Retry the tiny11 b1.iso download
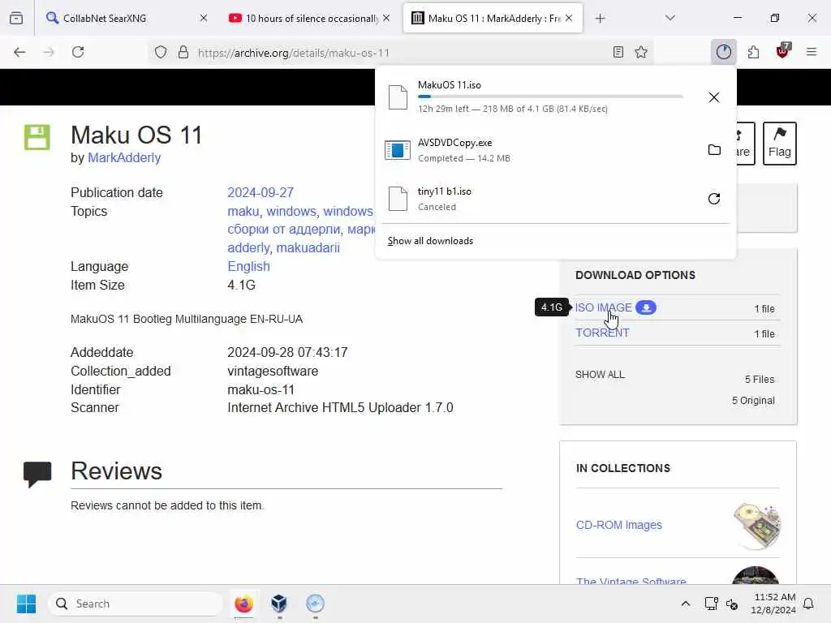 tap(714, 199)
